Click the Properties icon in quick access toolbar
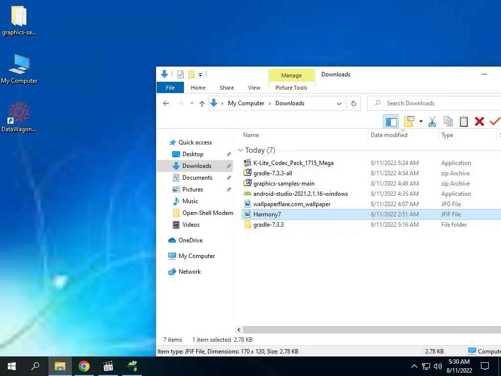501x376 pixels. coord(181,74)
